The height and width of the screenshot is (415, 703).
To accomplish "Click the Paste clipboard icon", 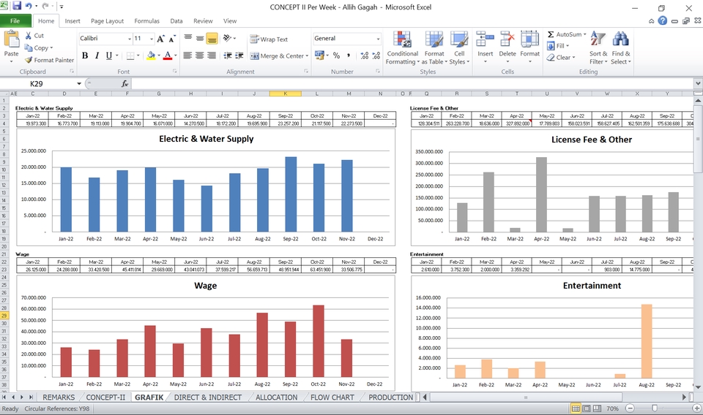I will [11, 39].
